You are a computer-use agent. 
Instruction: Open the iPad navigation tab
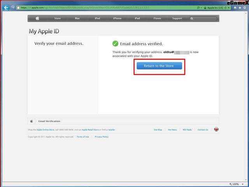point(137,18)
